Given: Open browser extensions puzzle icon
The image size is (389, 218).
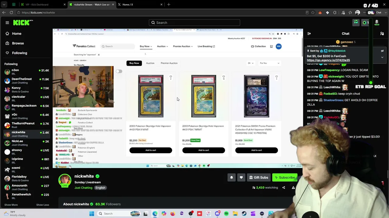Looking at the screenshot, I should (335, 13).
